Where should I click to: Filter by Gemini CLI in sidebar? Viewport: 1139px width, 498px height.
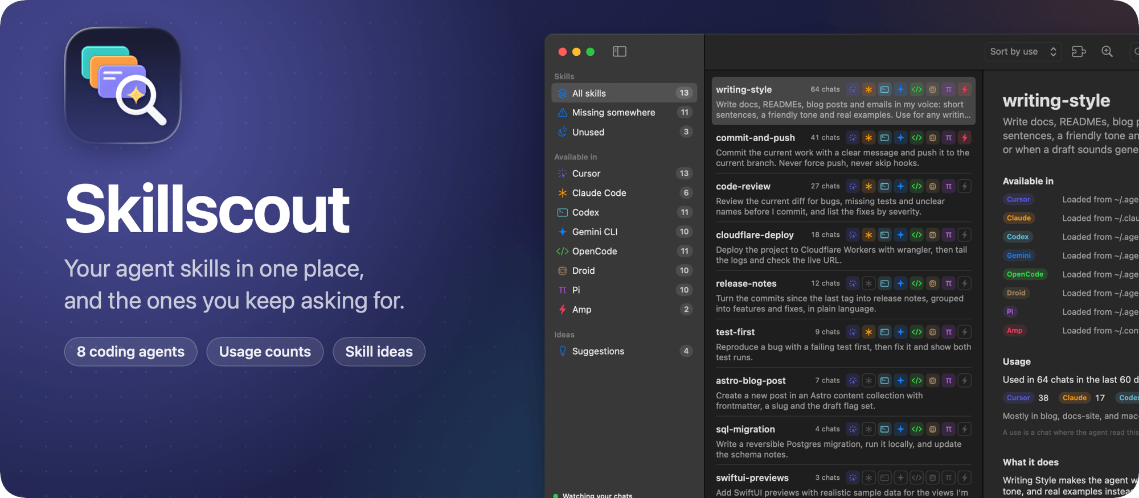pos(624,232)
